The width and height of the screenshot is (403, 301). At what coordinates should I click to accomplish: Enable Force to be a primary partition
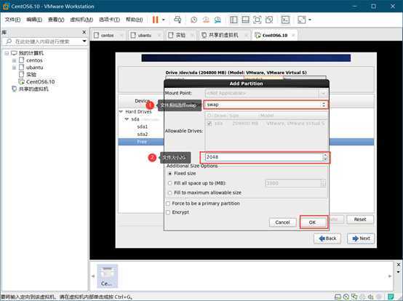coord(168,204)
